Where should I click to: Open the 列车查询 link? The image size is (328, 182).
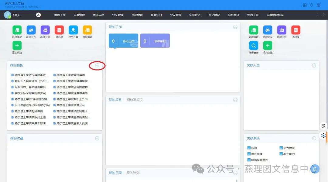tap(289, 154)
